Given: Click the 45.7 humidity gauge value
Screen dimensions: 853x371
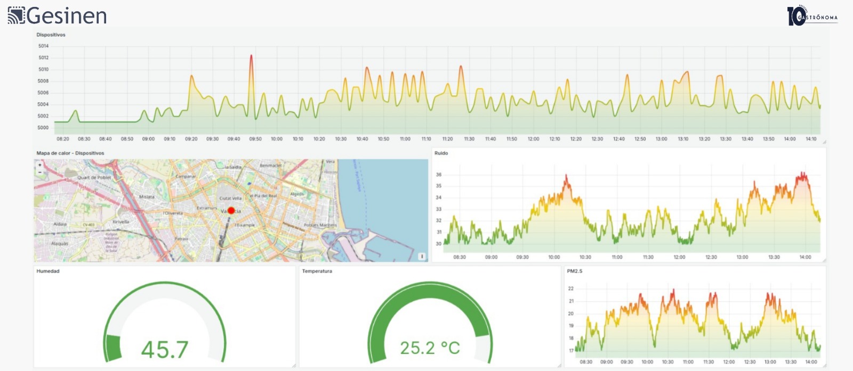Looking at the screenshot, I should 165,350.
